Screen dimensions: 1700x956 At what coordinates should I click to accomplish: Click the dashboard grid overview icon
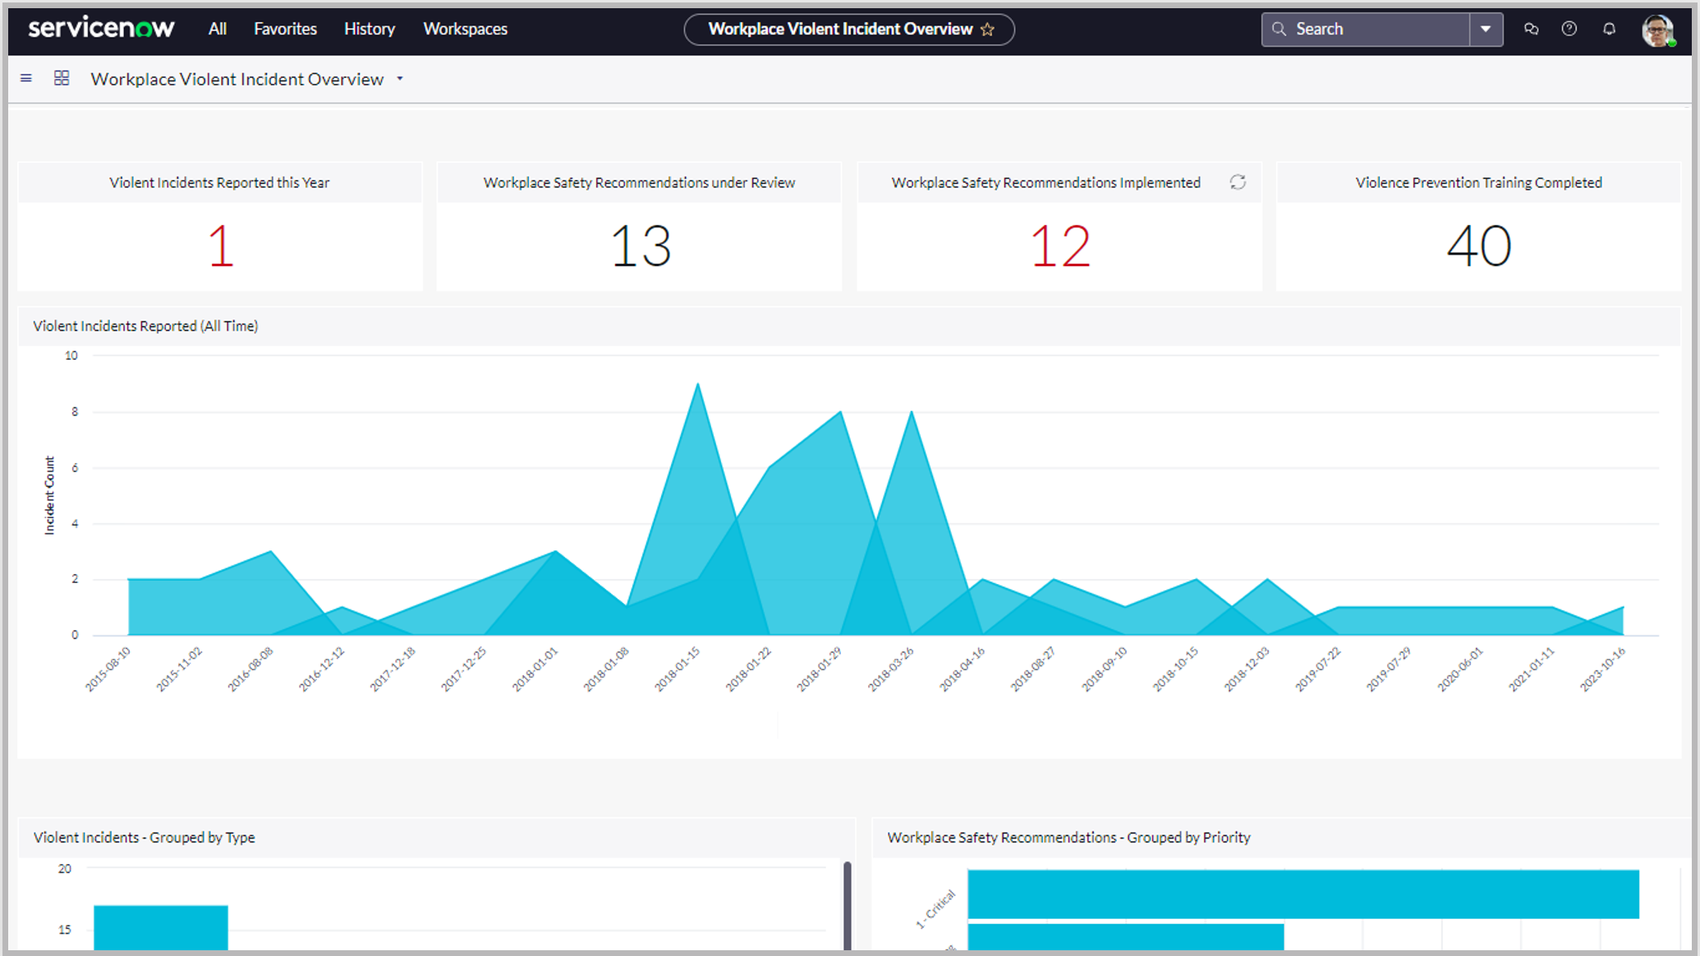tap(62, 78)
